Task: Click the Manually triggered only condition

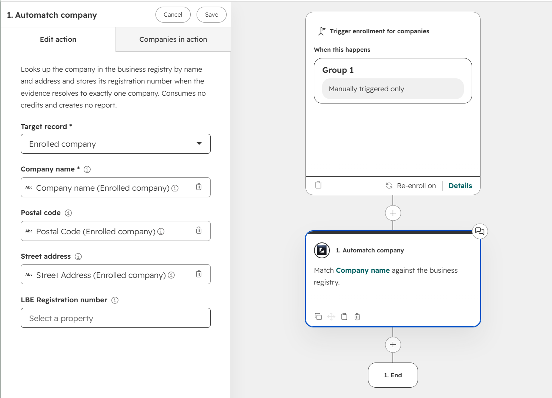Action: (x=393, y=89)
